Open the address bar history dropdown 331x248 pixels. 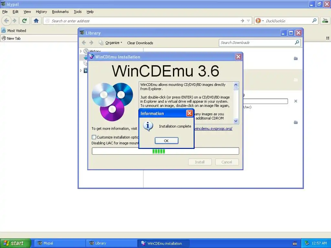pyautogui.click(x=249, y=21)
